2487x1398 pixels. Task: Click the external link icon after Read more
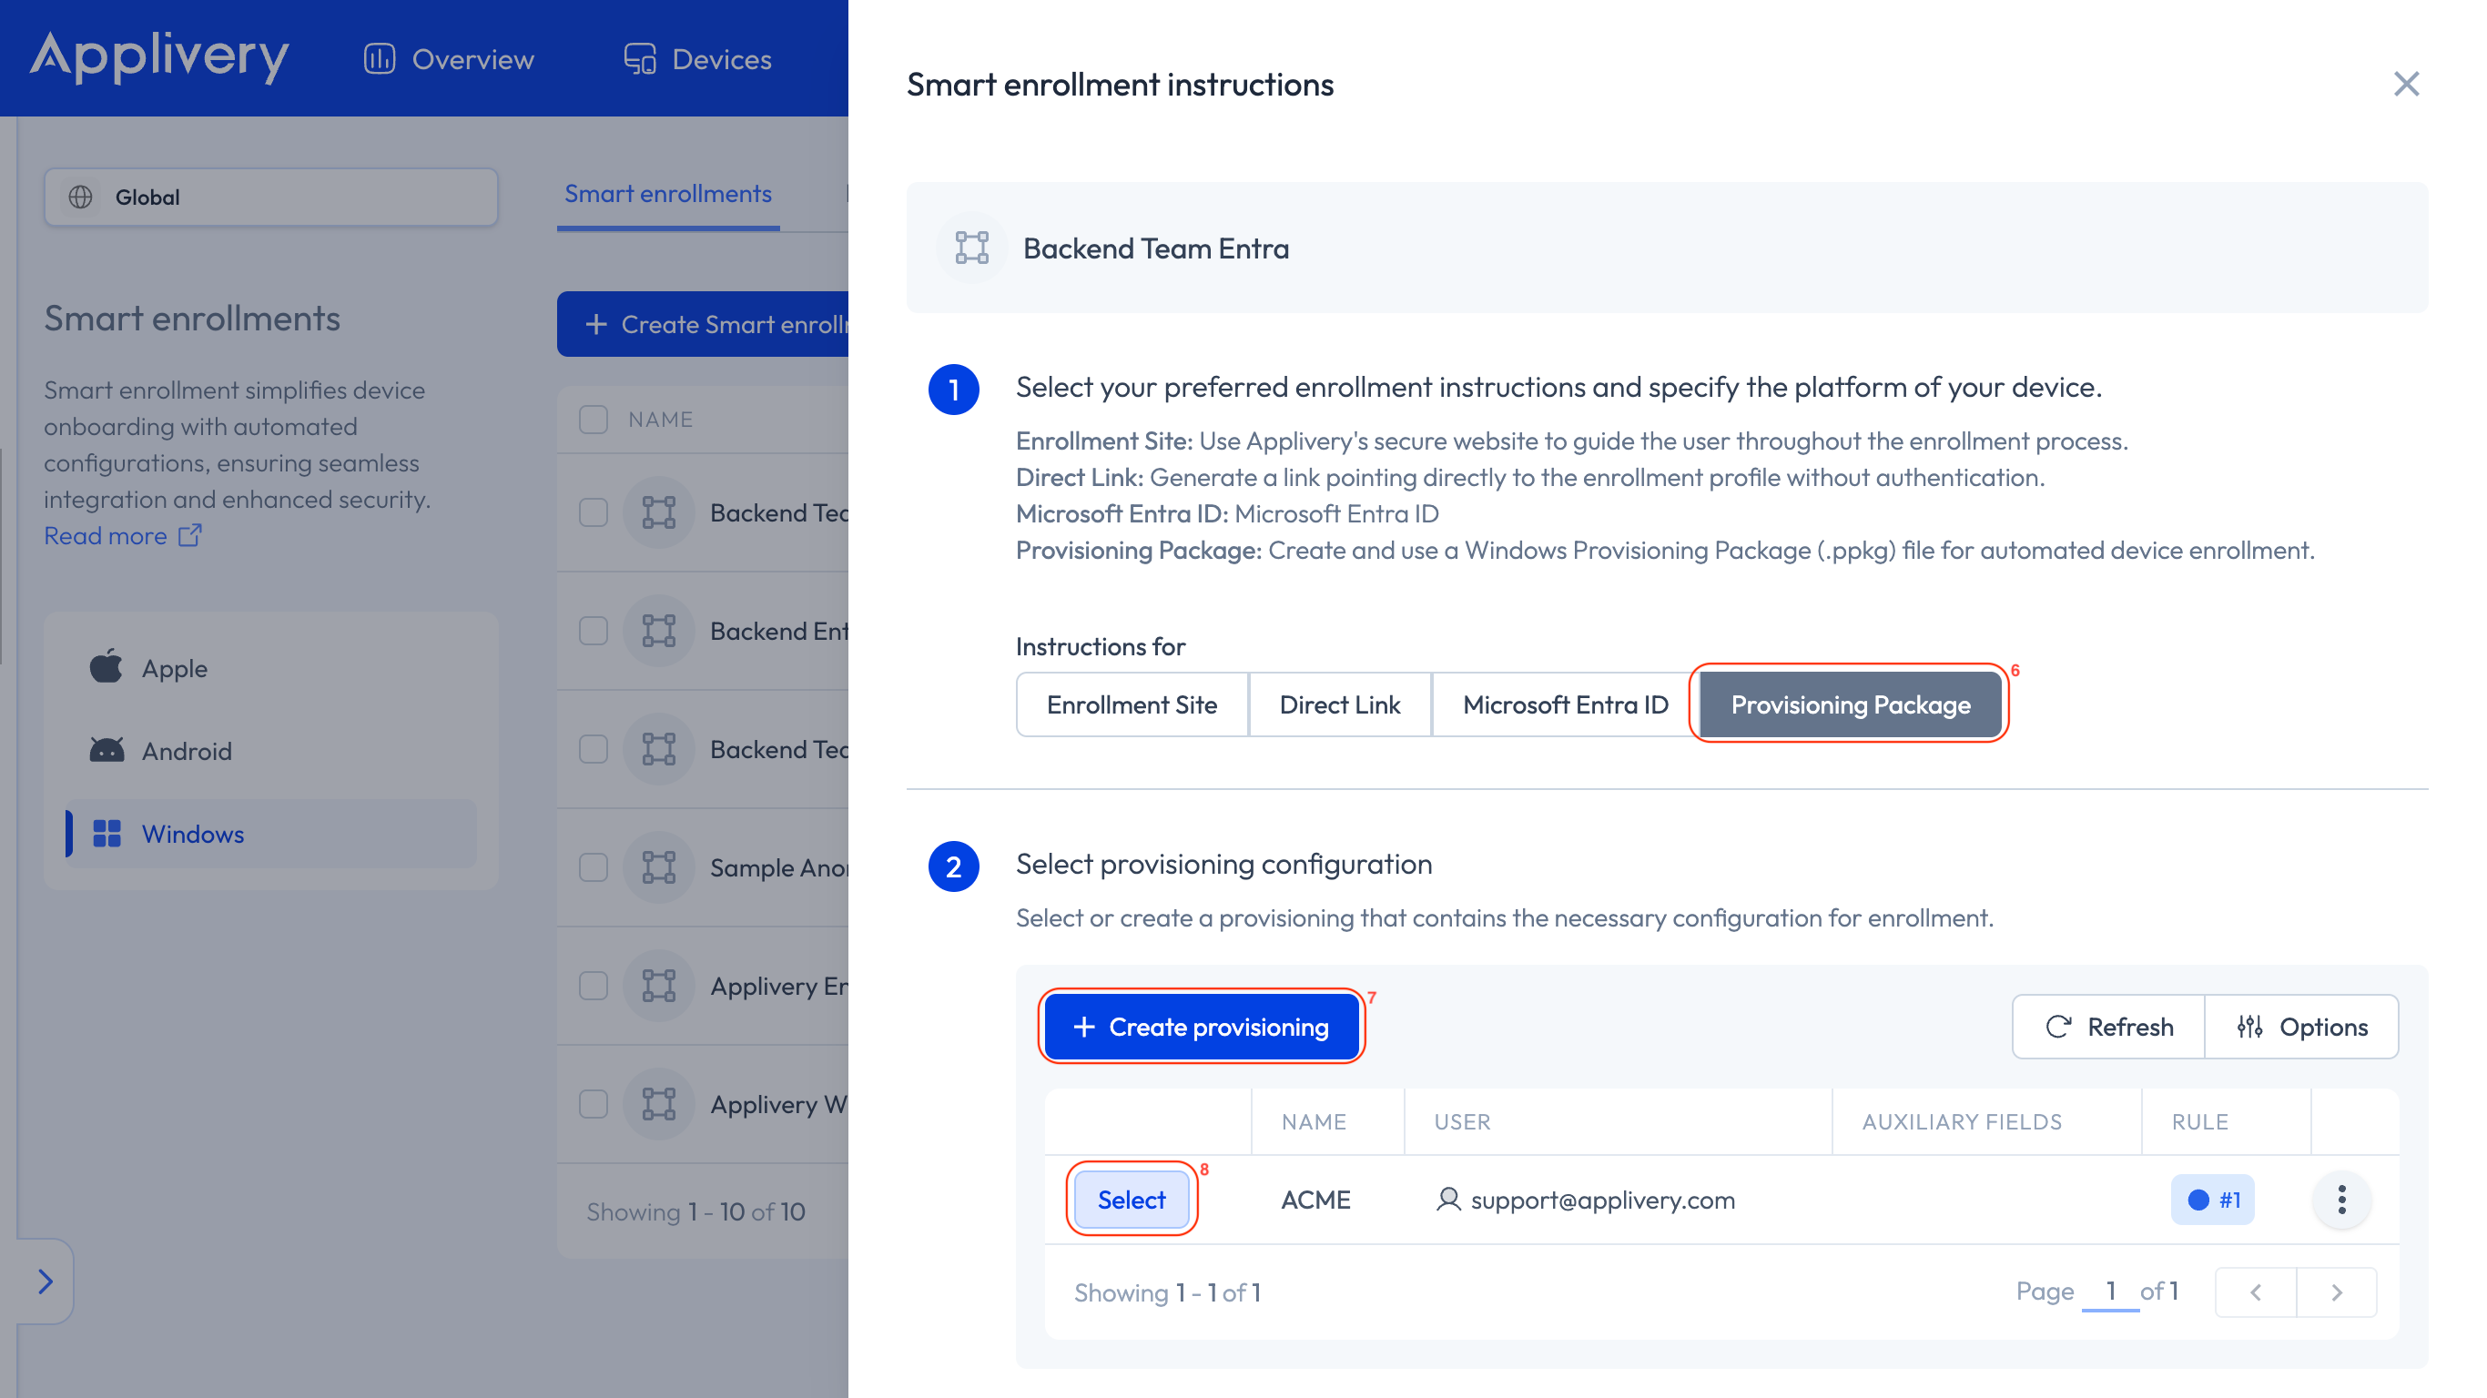click(x=189, y=535)
